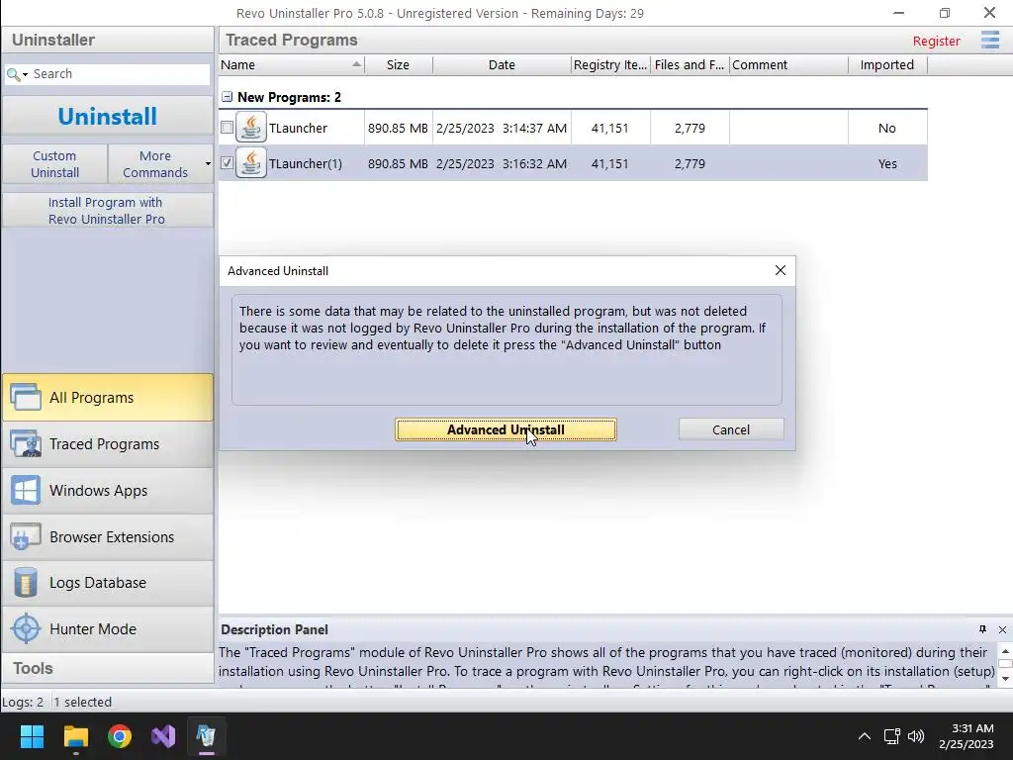The image size is (1013, 760).
Task: Click the Imported column header
Action: click(887, 64)
